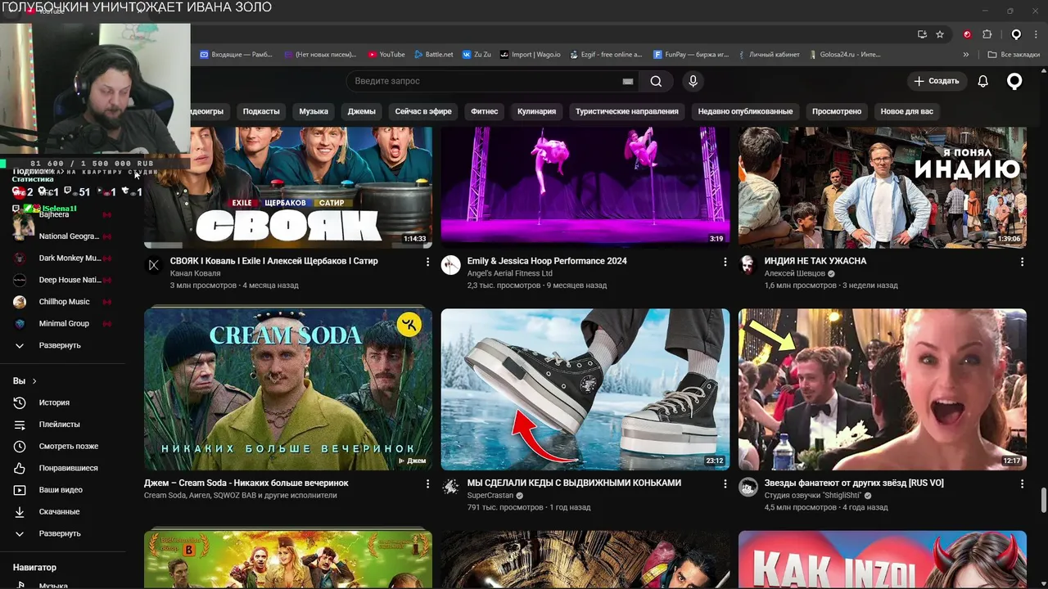Filter by Фитнес chip
The height and width of the screenshot is (589, 1048).
tap(485, 111)
